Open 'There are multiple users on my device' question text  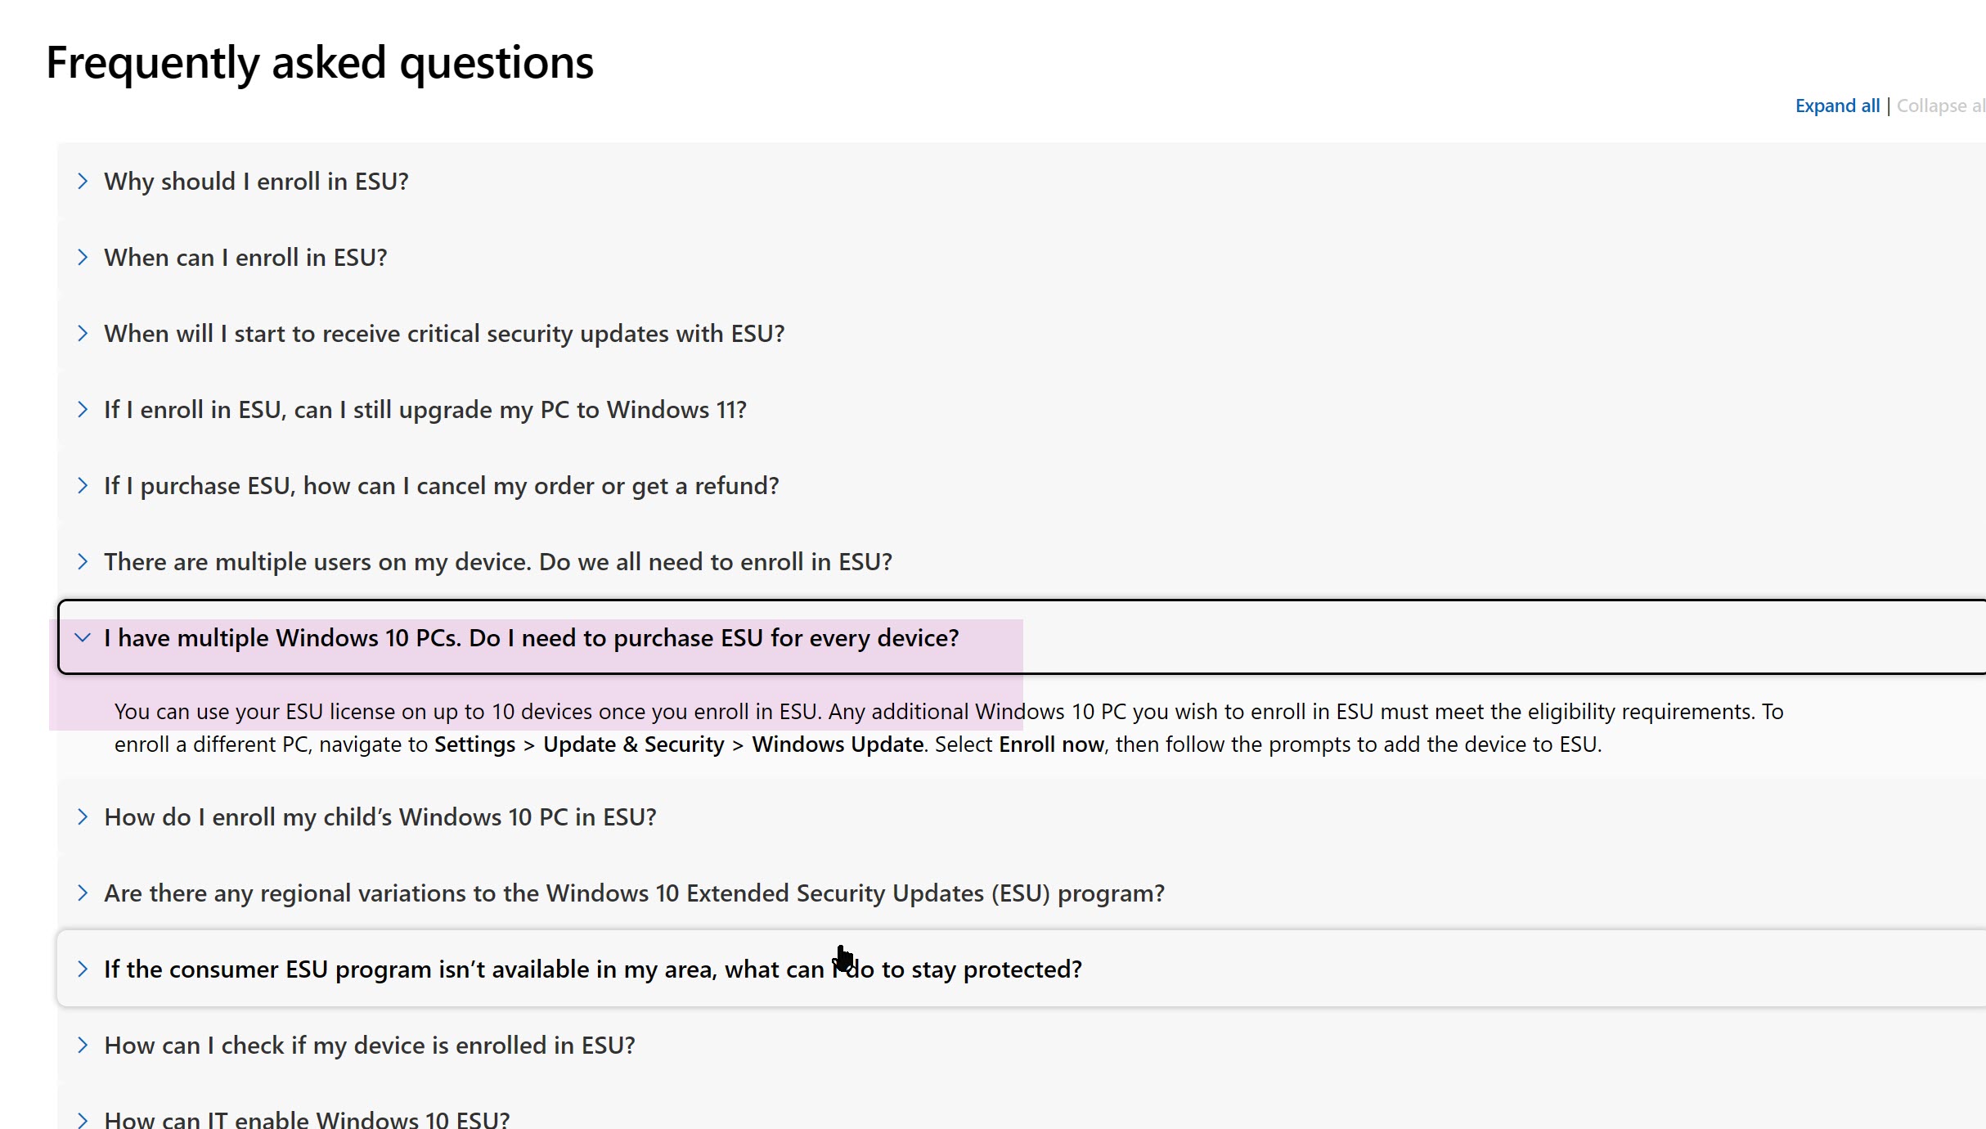497,562
